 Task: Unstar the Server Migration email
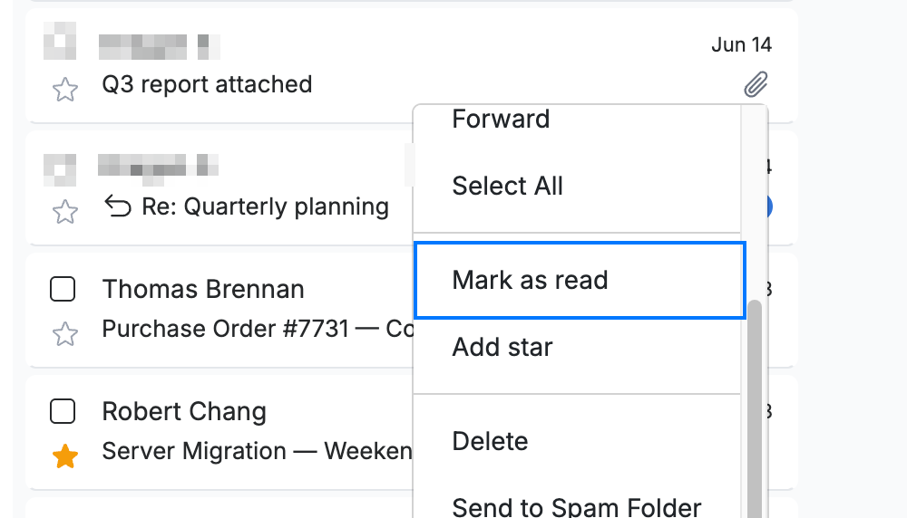coord(64,456)
